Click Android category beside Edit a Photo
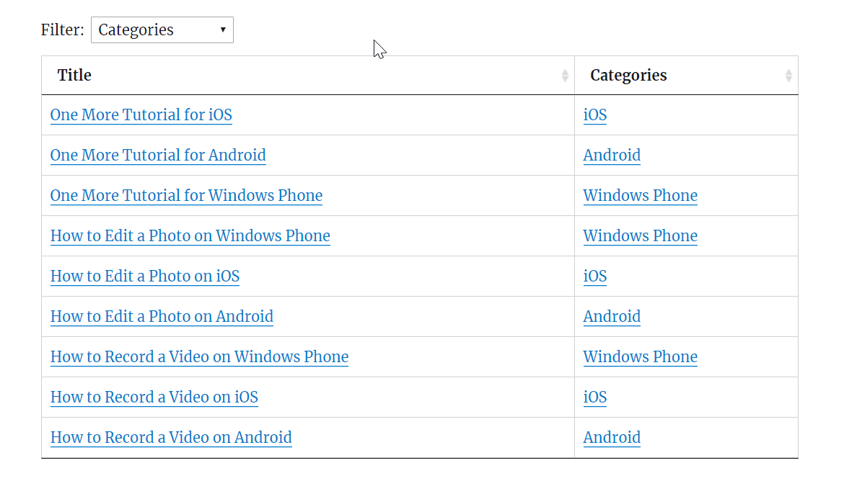The width and height of the screenshot is (844, 481). [612, 317]
